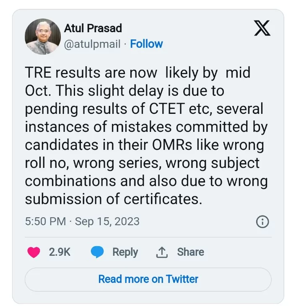
Task: Click the X logo icon
Action: click(x=262, y=29)
